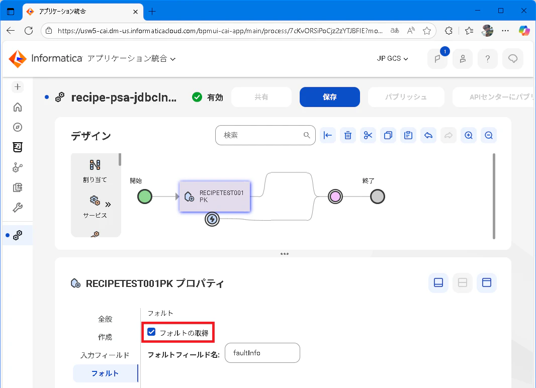
Task: Open the JP GCS organization dropdown
Action: click(x=392, y=59)
